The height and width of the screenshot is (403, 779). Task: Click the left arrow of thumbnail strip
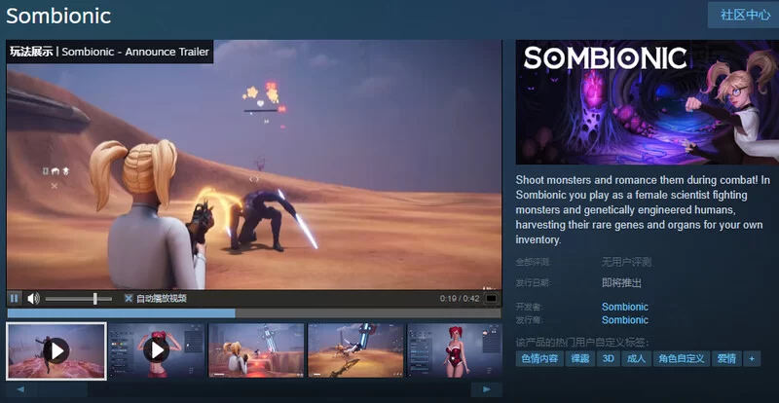(x=20, y=389)
